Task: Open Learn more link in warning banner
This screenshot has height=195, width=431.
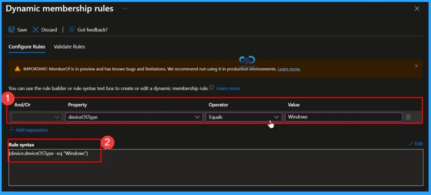Action: point(289,69)
